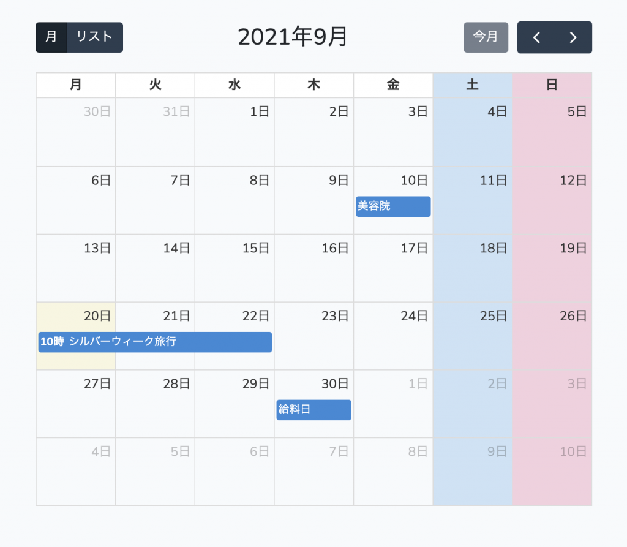
Task: Click the 金 weekday header
Action: (x=393, y=85)
